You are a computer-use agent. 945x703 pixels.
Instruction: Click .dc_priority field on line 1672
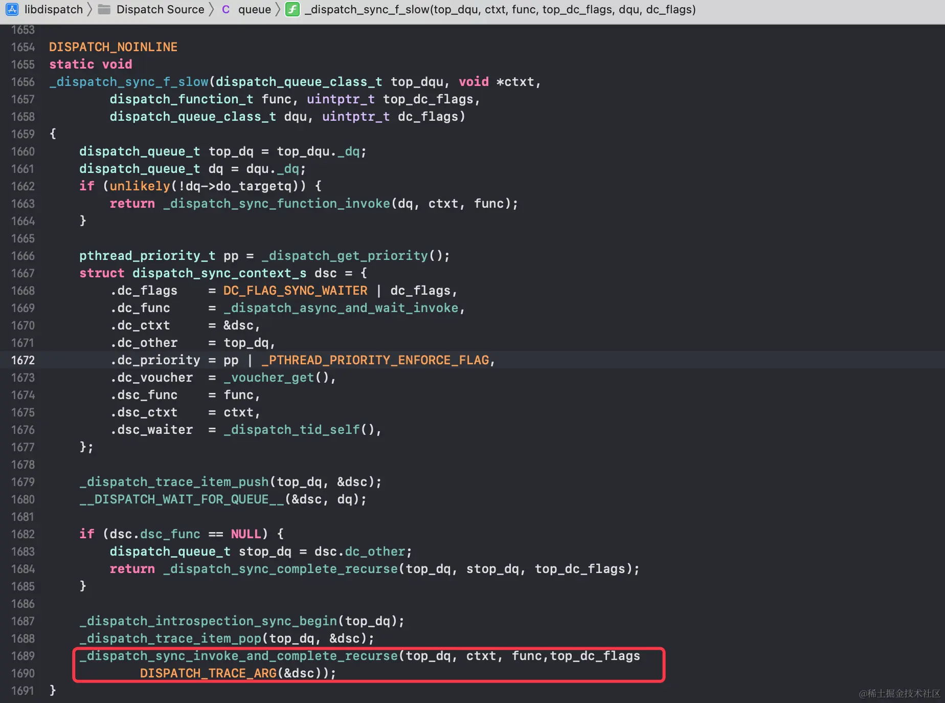coord(155,360)
